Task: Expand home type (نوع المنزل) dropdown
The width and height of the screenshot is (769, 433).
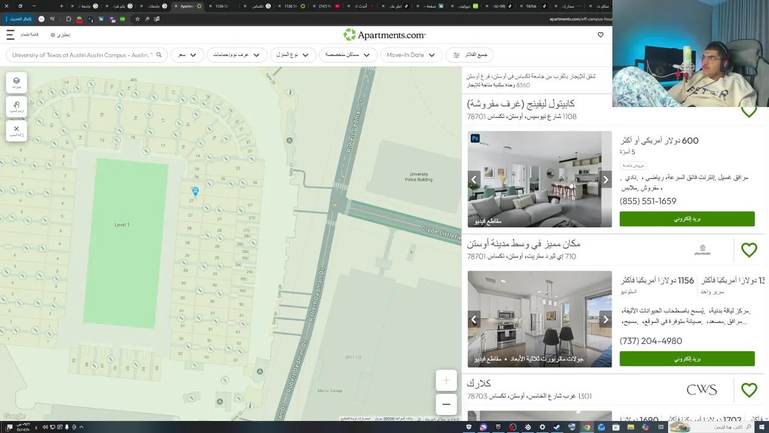Action: 293,55
